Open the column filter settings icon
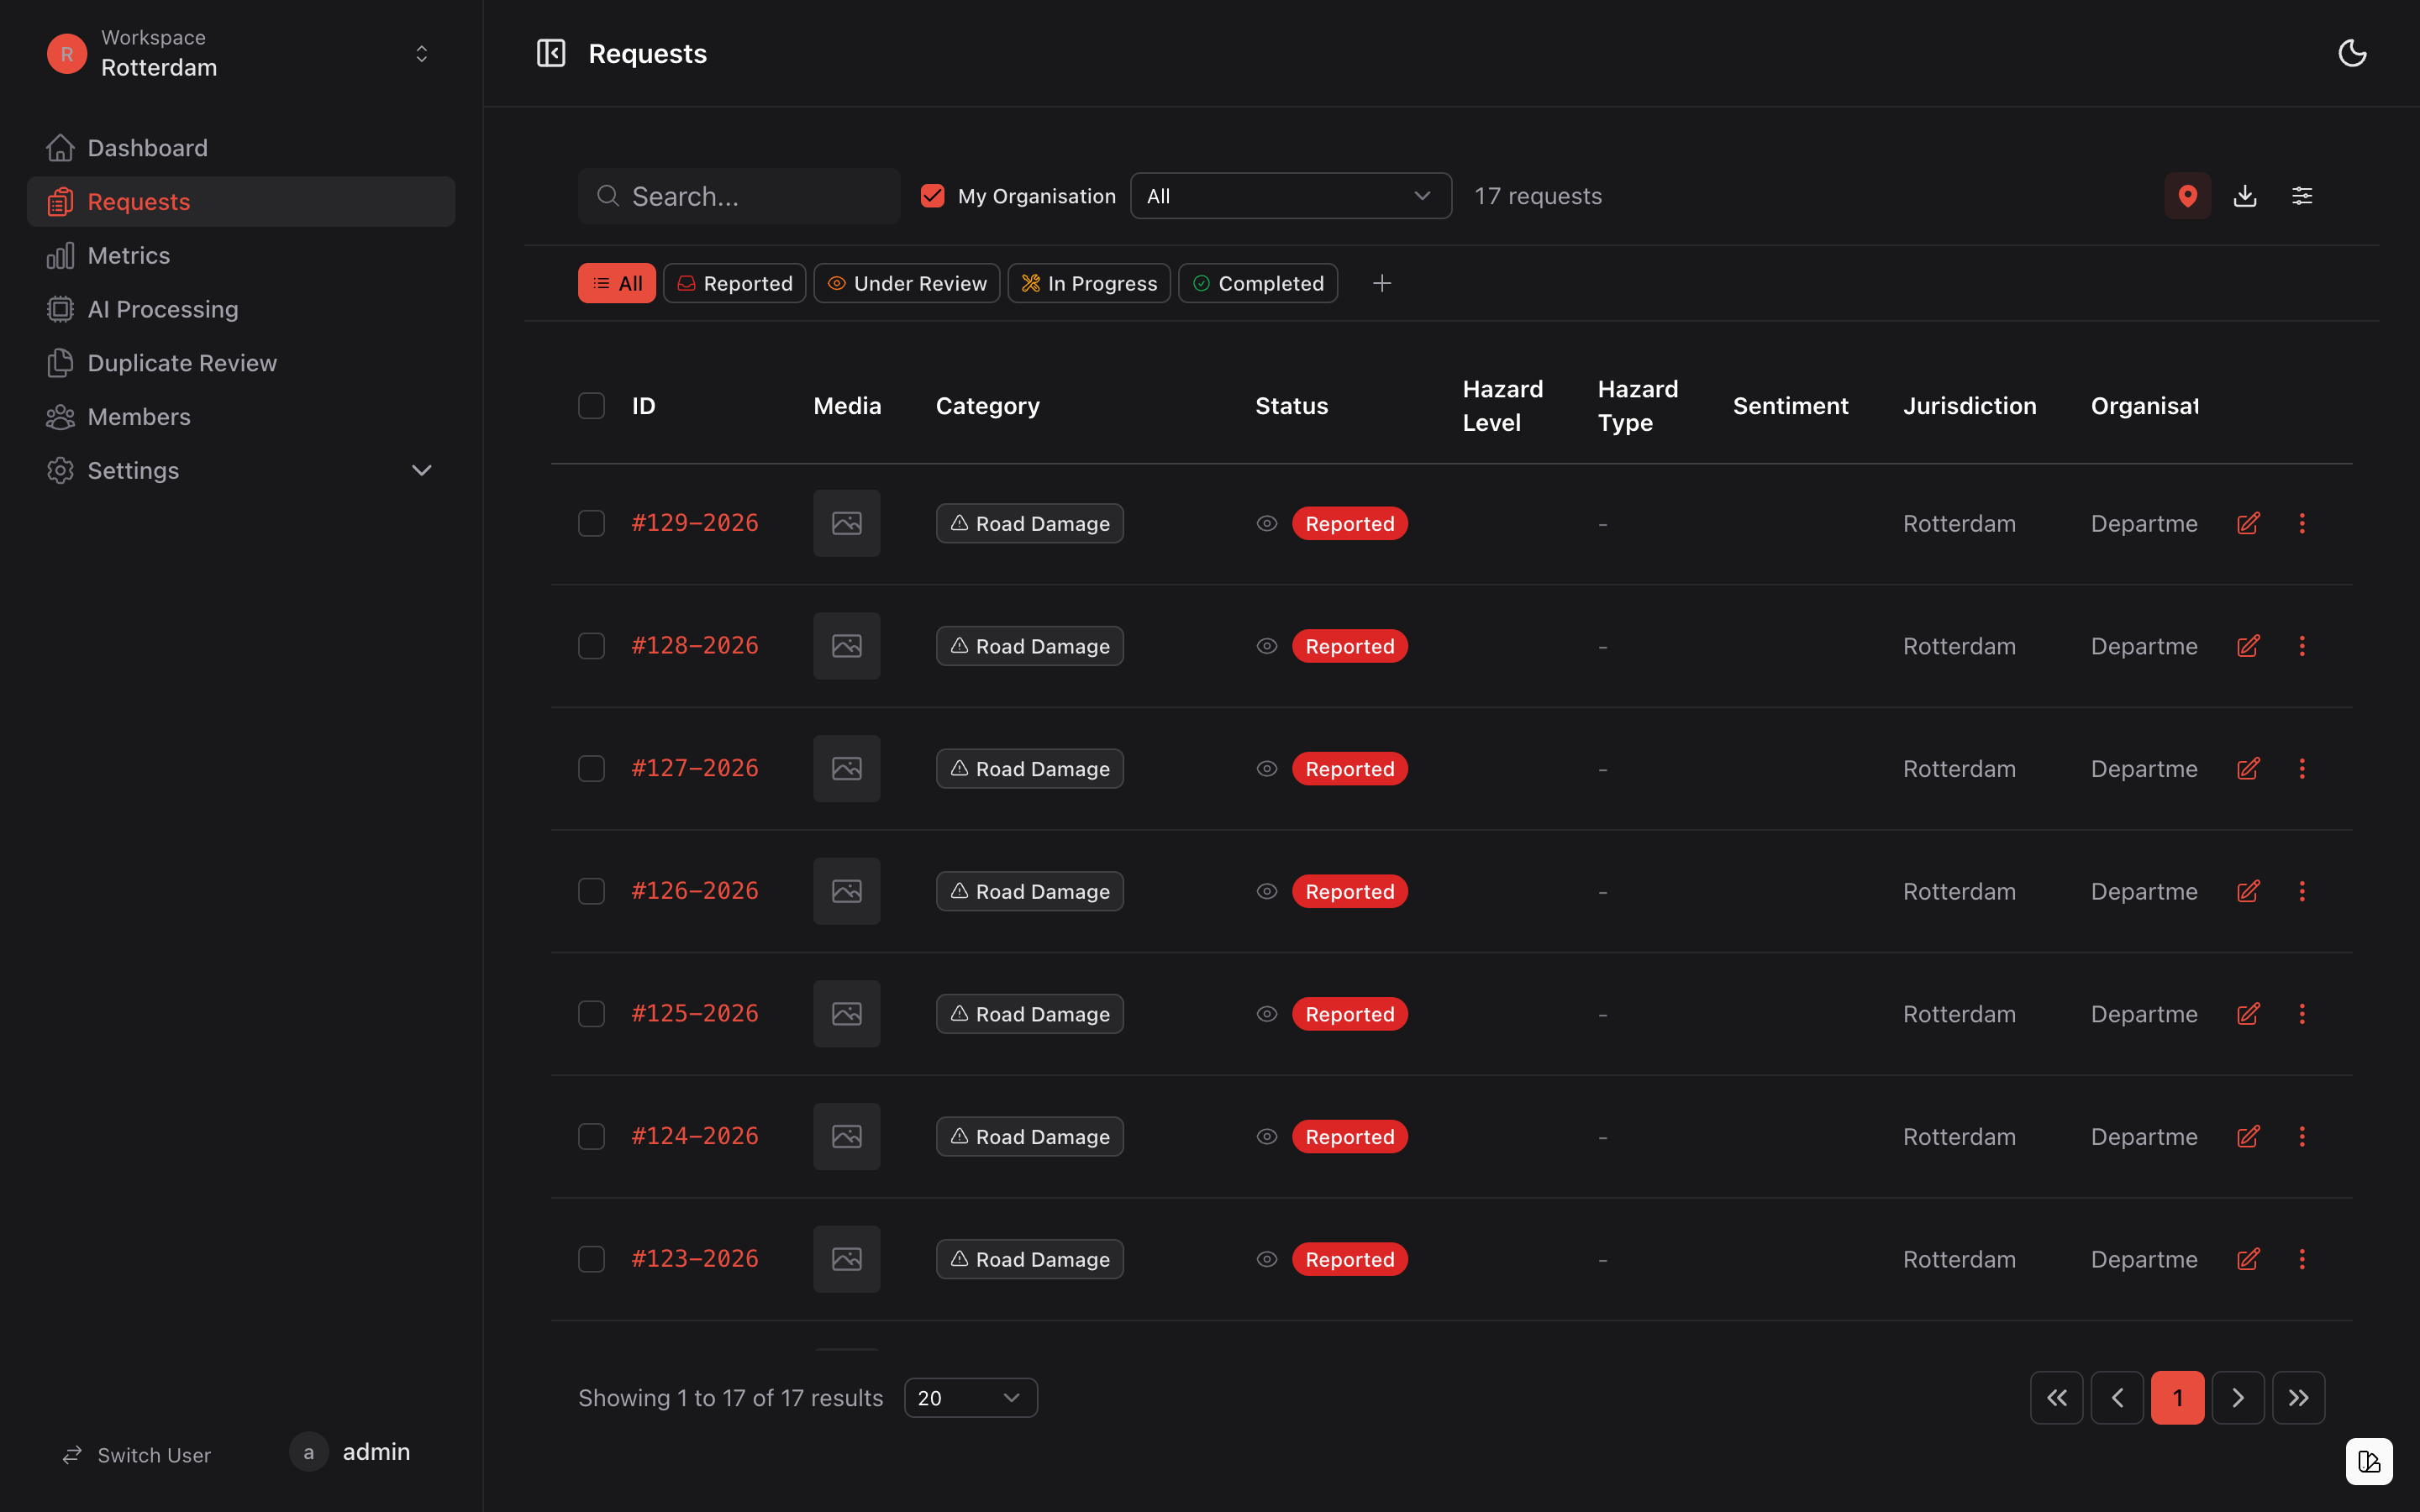Screen dimensions: 2420x1512 pyautogui.click(x=2302, y=196)
